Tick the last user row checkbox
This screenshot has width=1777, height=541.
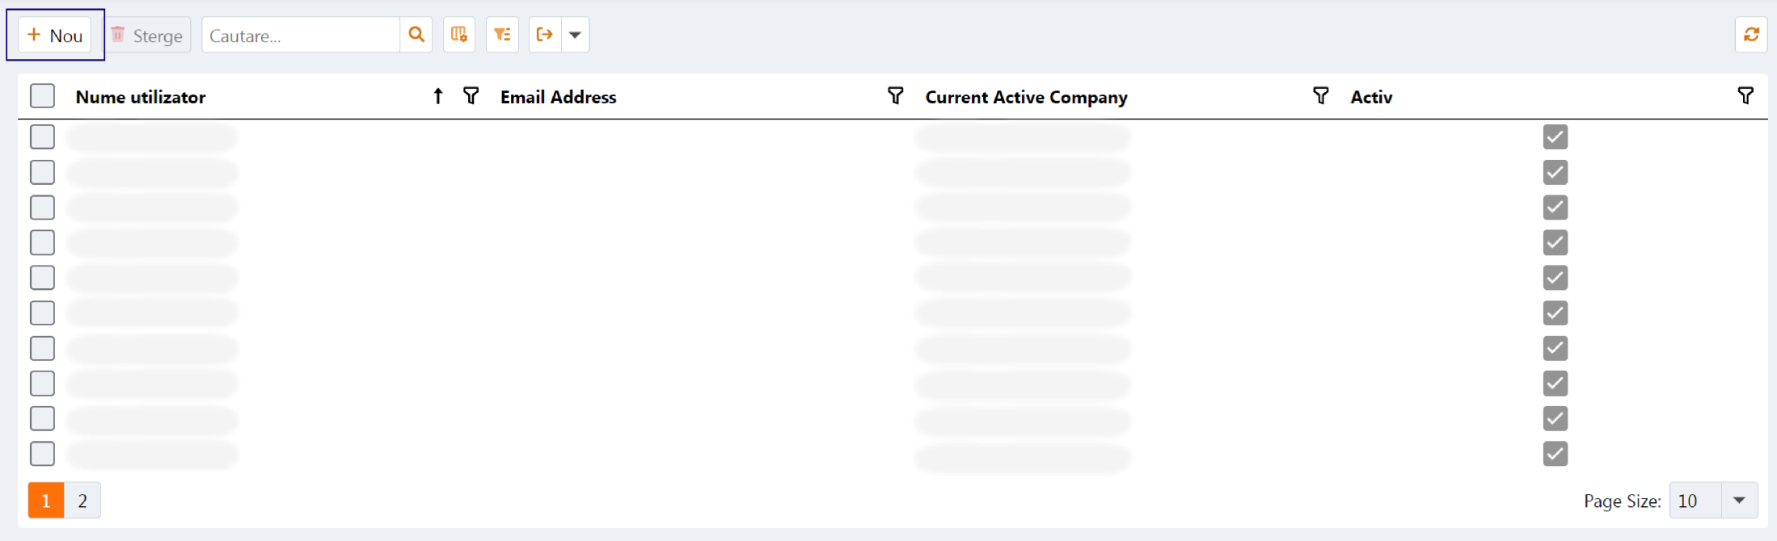(x=42, y=454)
